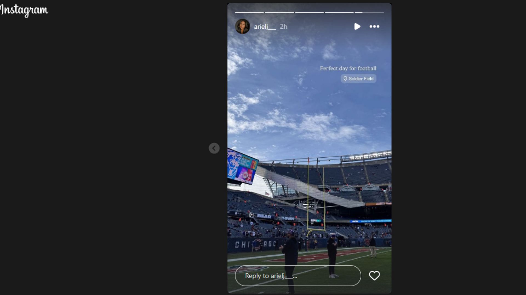
Task: Tap the play button to resume story
Action: 357,26
